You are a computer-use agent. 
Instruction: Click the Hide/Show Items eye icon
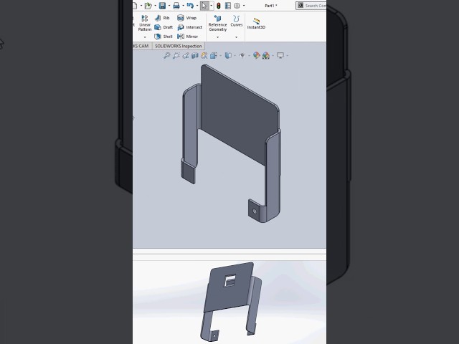pos(242,55)
